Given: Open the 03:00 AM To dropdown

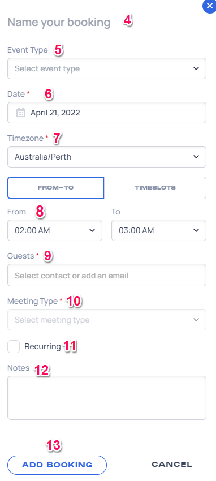Looking at the screenshot, I should (x=159, y=230).
